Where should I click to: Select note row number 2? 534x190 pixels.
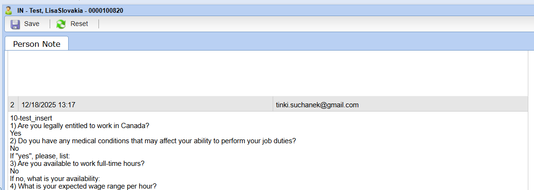(x=12, y=105)
